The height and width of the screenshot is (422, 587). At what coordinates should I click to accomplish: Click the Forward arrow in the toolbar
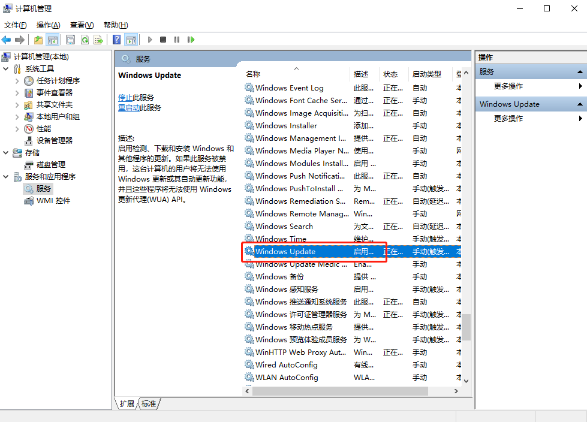(19, 40)
